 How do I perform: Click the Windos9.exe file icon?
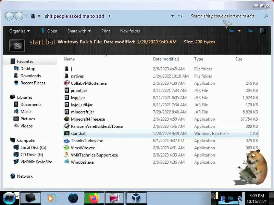(x=66, y=162)
